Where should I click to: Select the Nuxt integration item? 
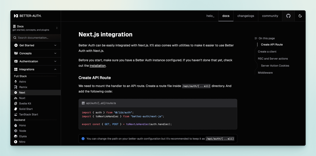tap(22, 98)
